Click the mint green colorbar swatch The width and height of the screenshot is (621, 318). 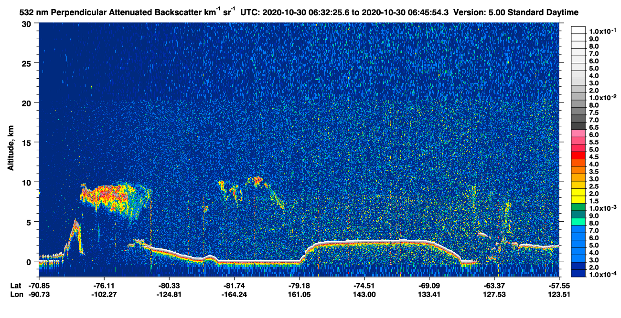(x=578, y=221)
